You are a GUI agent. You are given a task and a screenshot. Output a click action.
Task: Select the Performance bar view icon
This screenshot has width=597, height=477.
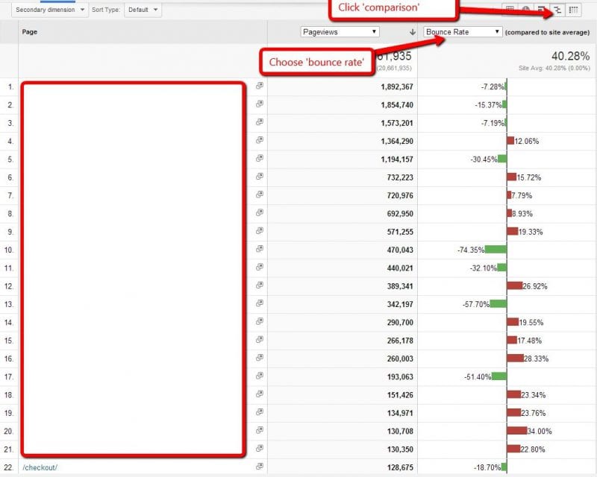point(541,10)
